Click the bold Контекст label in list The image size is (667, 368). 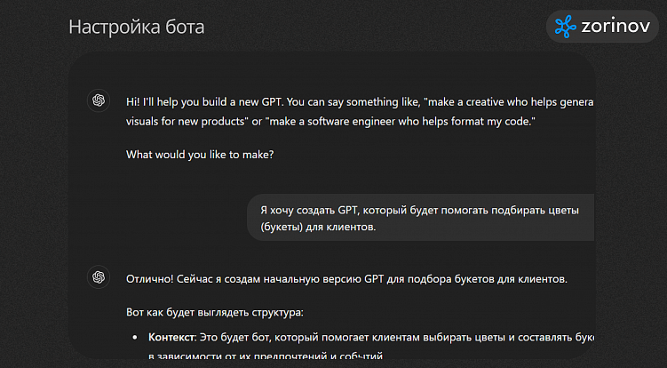(x=170, y=339)
